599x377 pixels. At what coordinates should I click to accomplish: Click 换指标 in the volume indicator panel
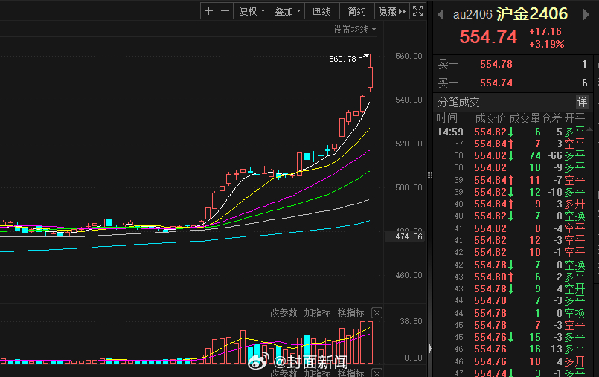350,312
